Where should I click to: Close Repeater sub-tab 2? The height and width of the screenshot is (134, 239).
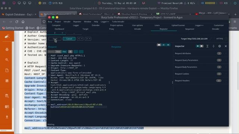point(62,33)
